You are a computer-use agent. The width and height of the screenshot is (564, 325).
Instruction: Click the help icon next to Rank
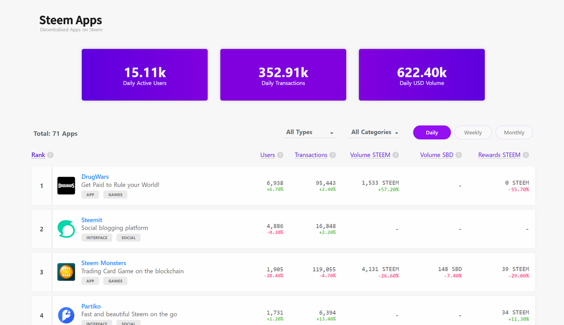[x=50, y=155]
